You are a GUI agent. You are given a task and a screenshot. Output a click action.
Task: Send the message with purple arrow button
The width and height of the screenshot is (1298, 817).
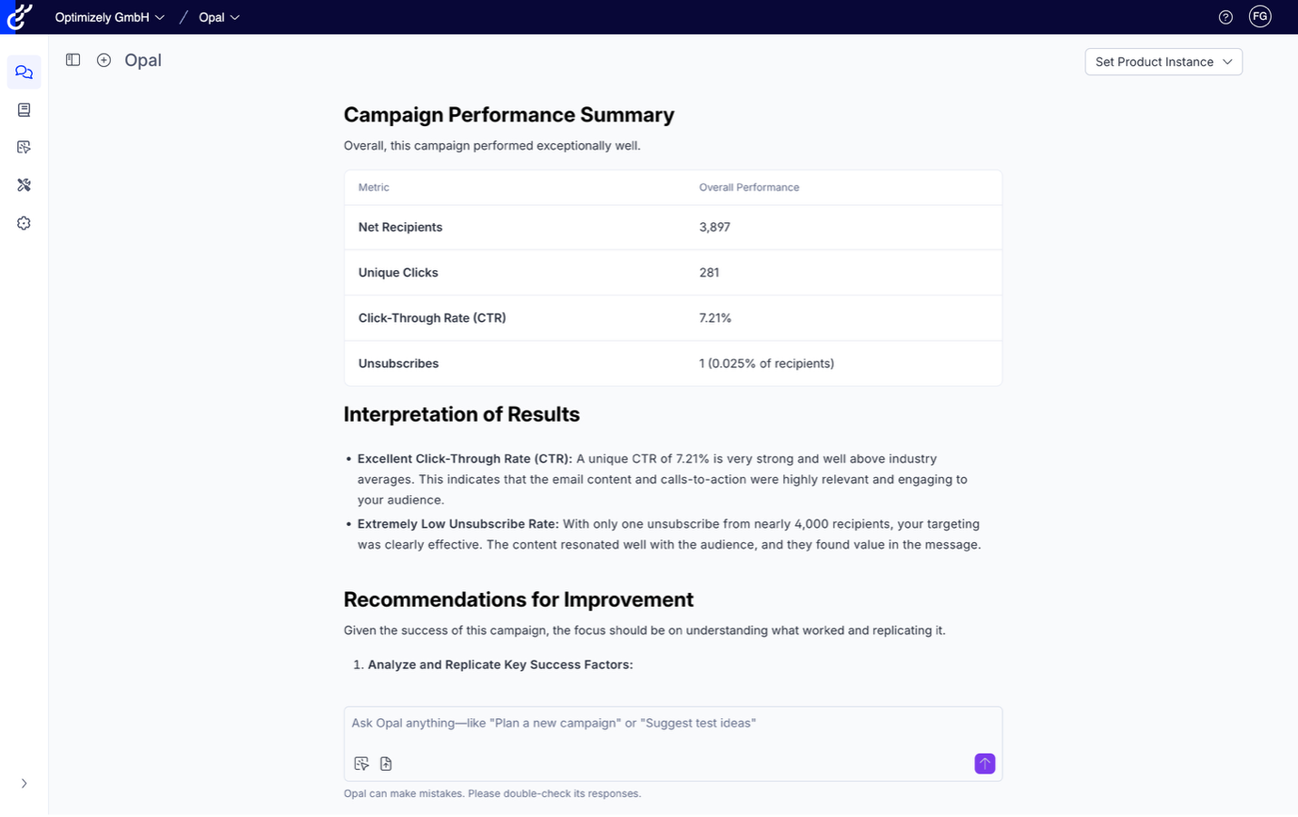click(984, 764)
